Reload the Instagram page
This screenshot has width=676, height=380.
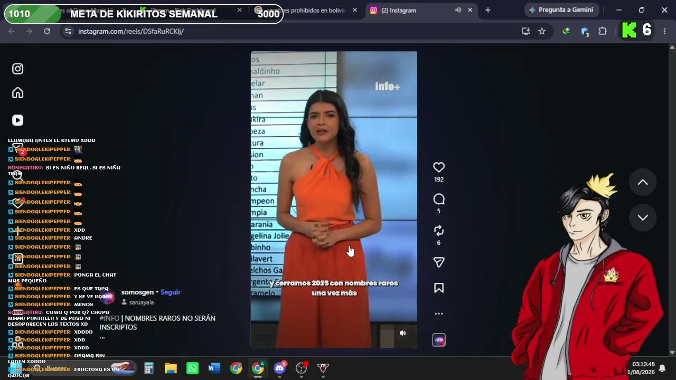click(x=47, y=31)
